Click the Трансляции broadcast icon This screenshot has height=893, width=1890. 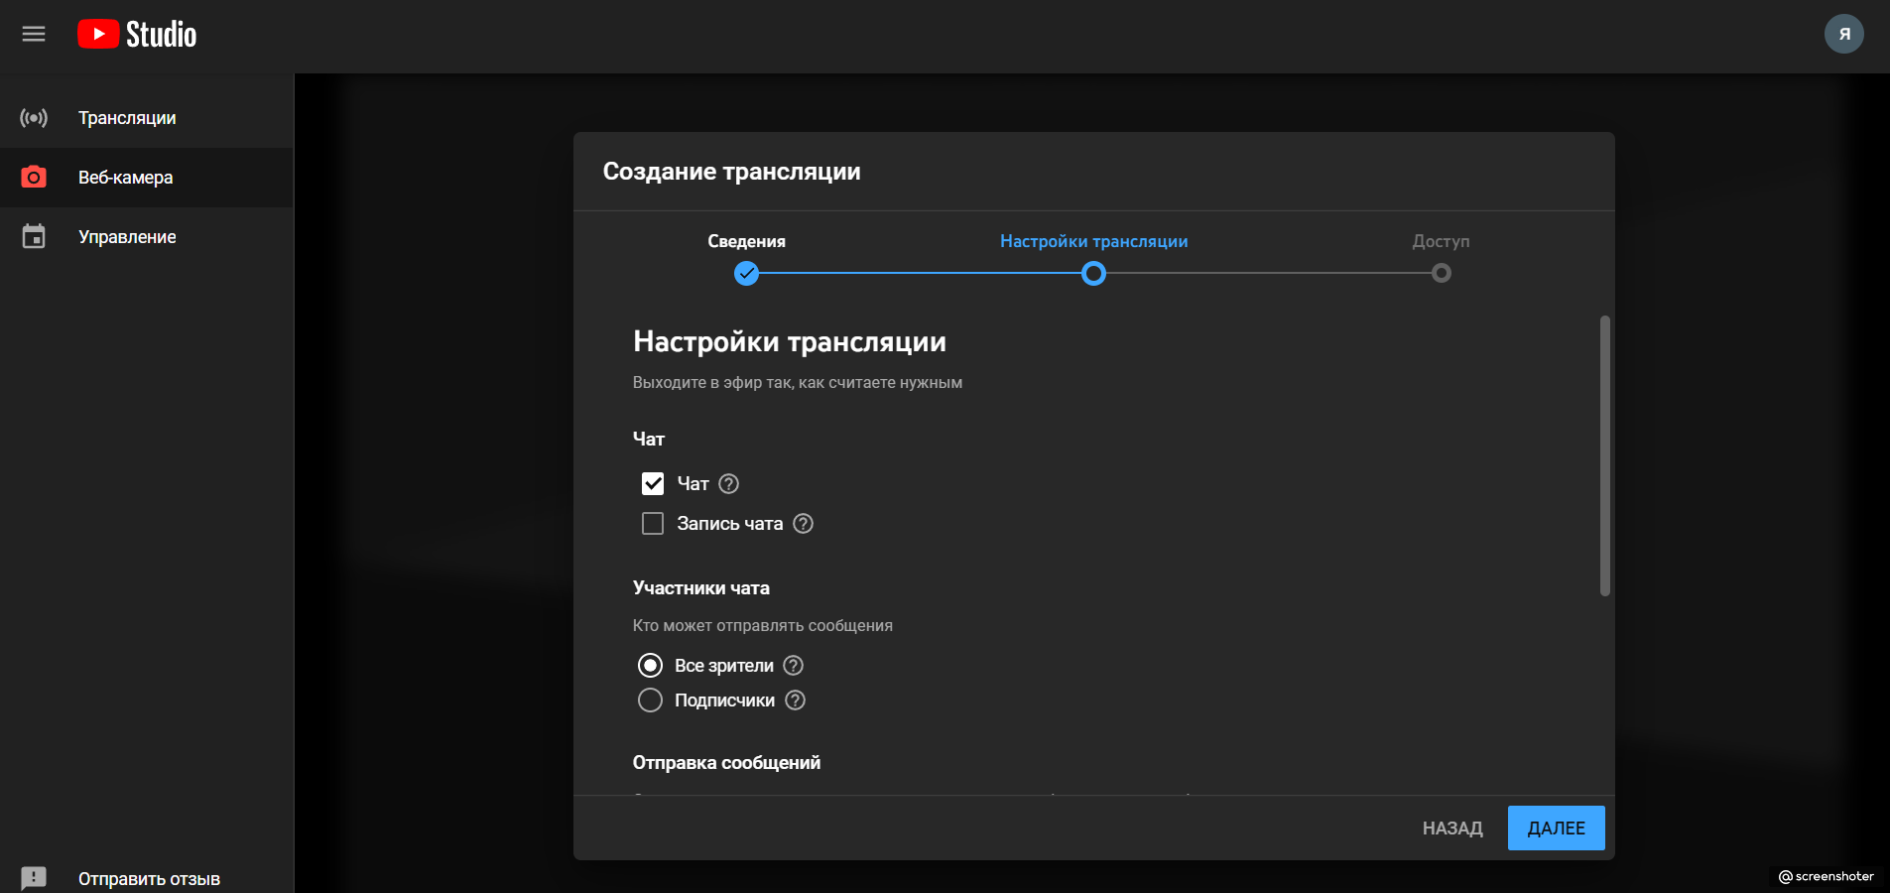tap(34, 118)
